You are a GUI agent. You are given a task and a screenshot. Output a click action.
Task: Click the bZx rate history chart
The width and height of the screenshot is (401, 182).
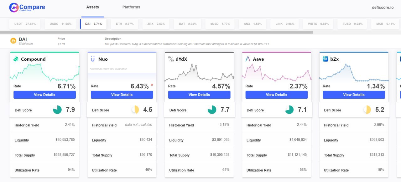pos(354,72)
